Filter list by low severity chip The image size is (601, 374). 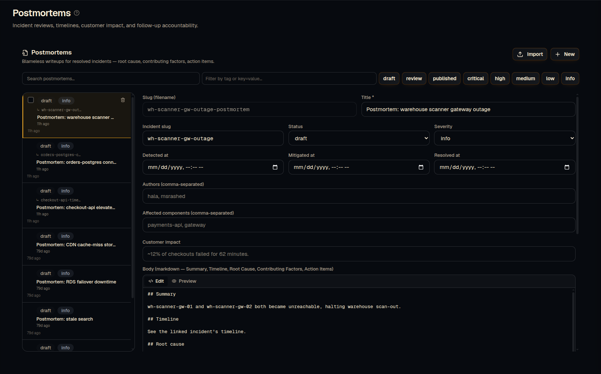(550, 78)
